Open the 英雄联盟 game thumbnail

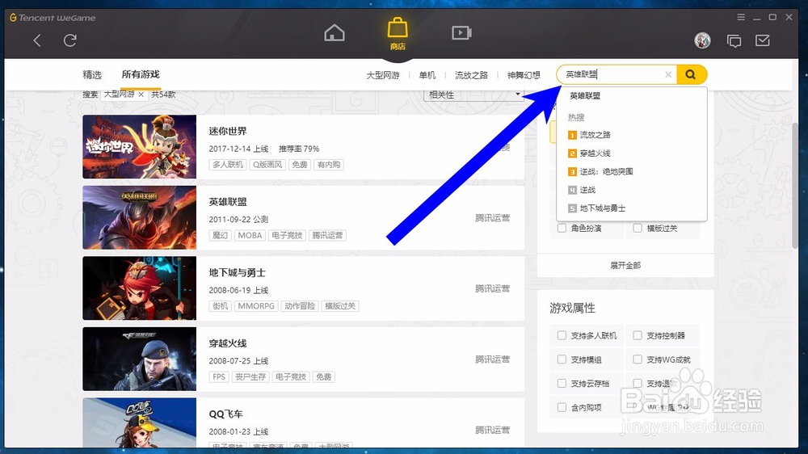(x=139, y=217)
